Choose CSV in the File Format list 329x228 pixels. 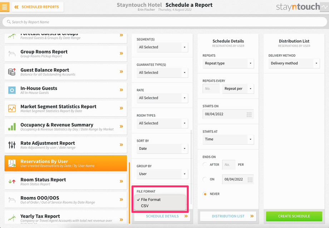point(160,206)
